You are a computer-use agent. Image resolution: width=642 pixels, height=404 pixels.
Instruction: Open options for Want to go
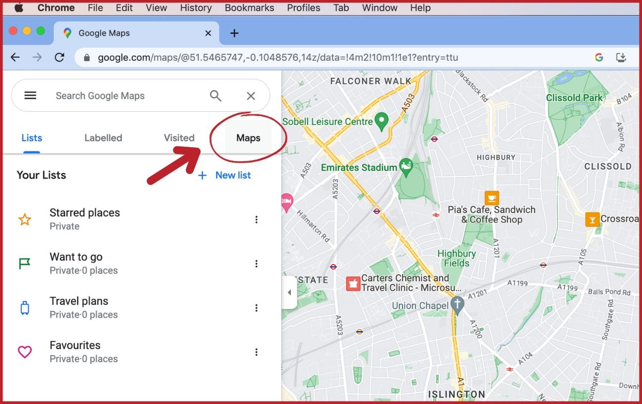tap(256, 264)
